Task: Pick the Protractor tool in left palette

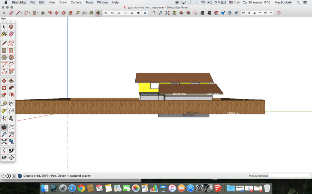Action: click(4, 111)
